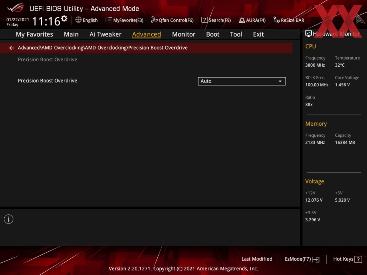Switch to Tool tab
Viewport: 367px width, 275px height.
point(236,34)
